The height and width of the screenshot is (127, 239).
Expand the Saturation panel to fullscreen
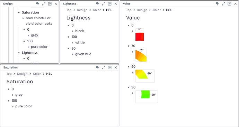pos(104,67)
